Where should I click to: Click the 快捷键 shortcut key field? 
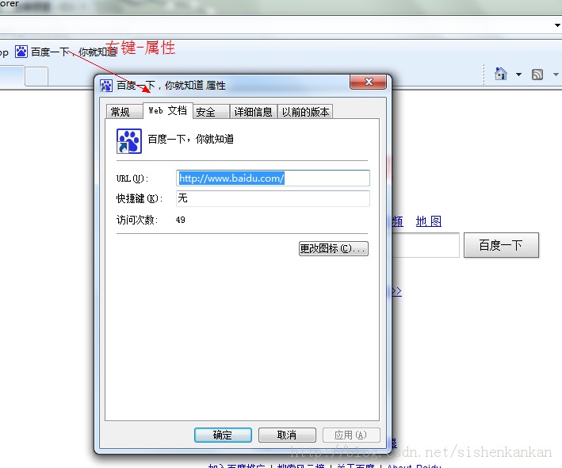273,198
